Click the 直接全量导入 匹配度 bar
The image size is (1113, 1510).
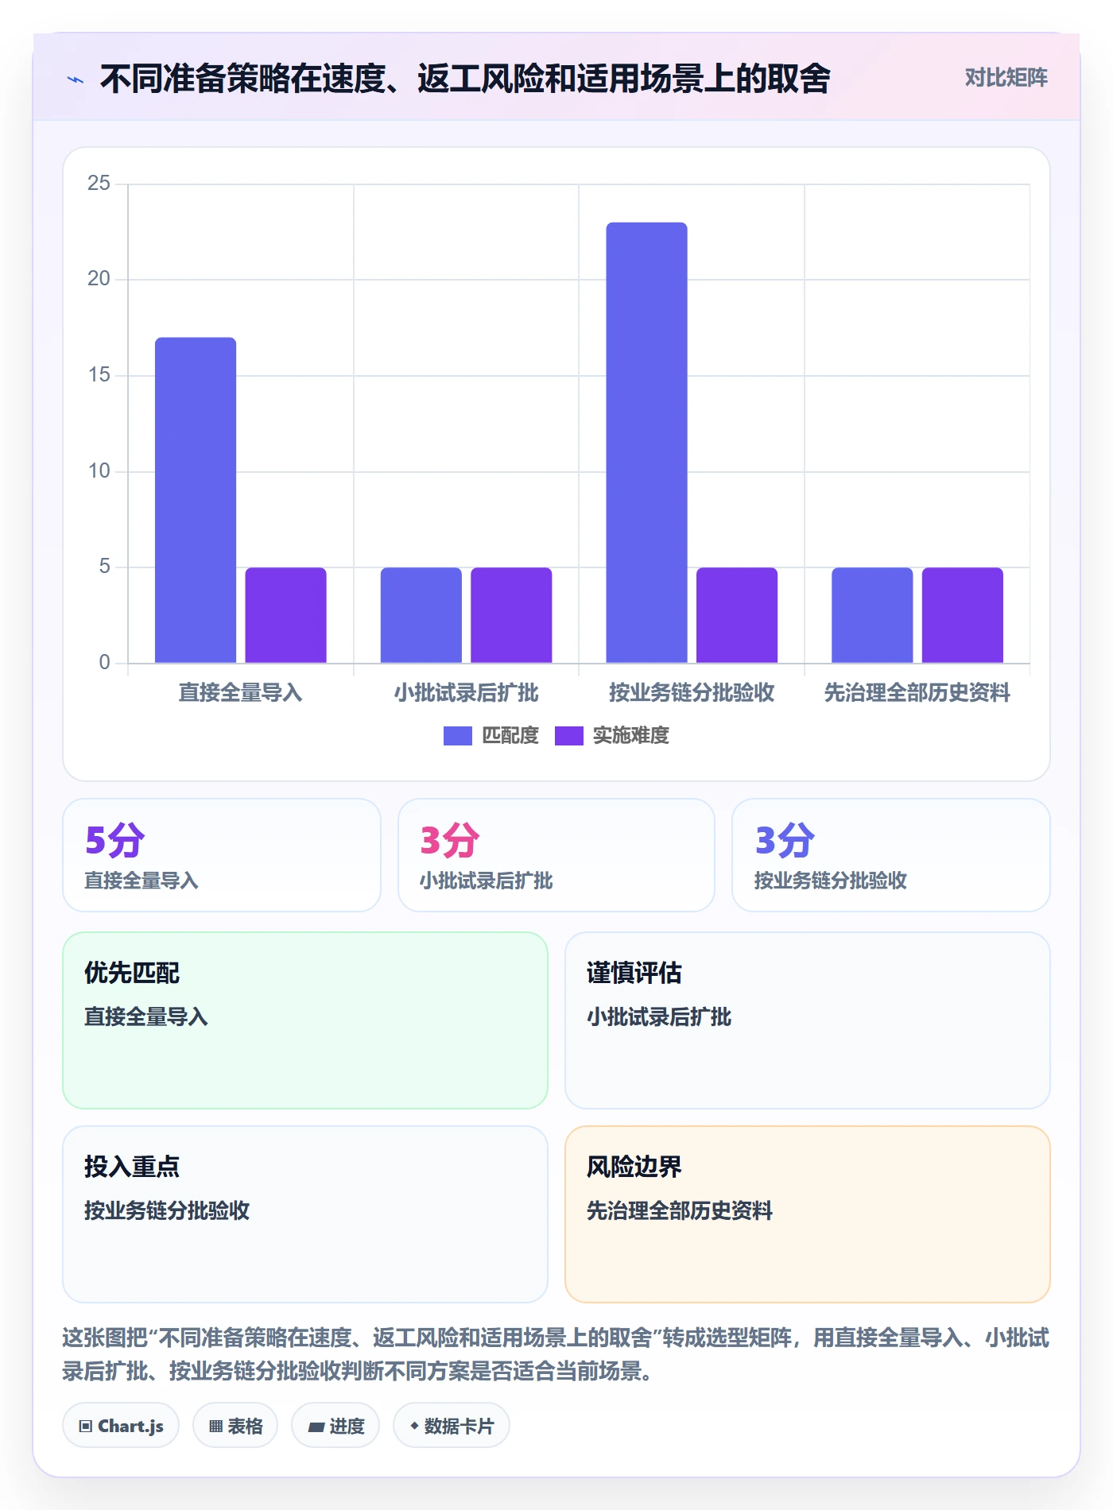tap(196, 500)
